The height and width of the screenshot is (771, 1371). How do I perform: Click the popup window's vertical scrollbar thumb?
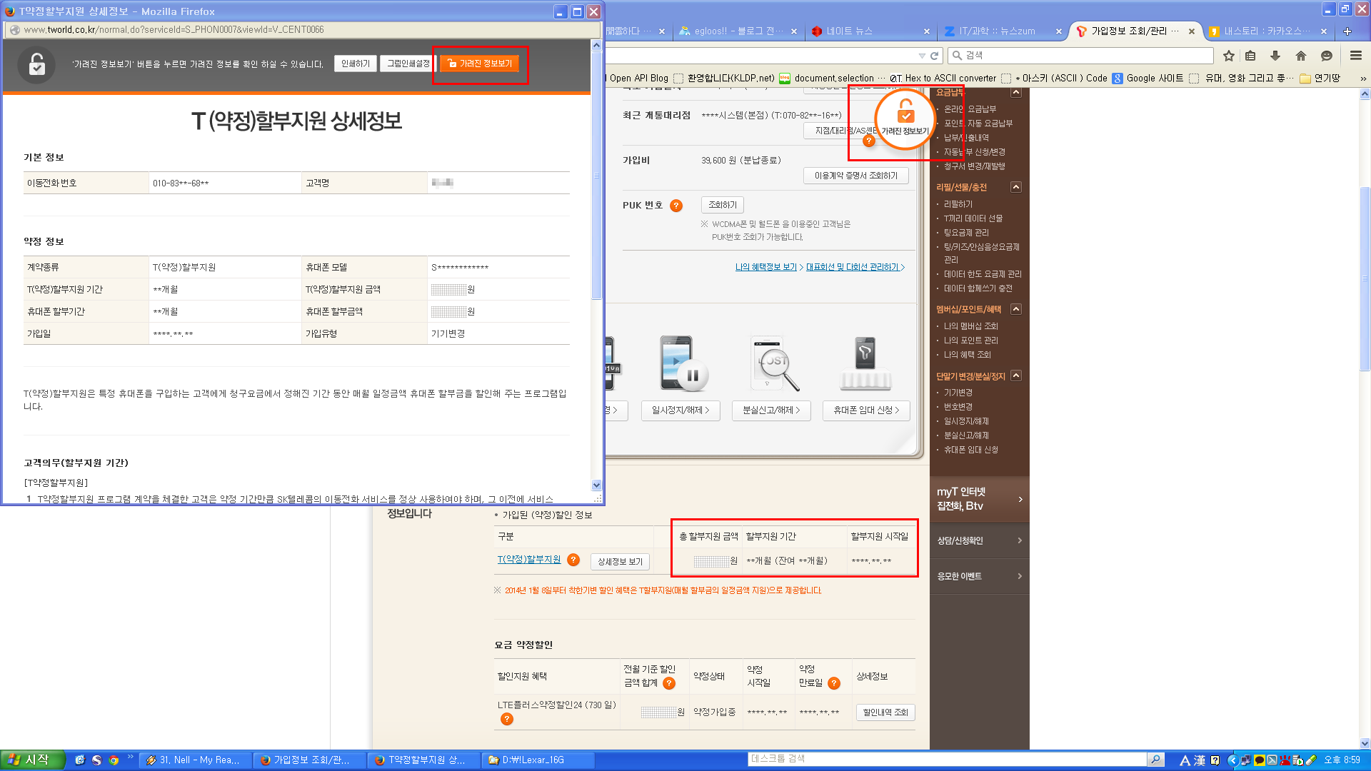(597, 175)
